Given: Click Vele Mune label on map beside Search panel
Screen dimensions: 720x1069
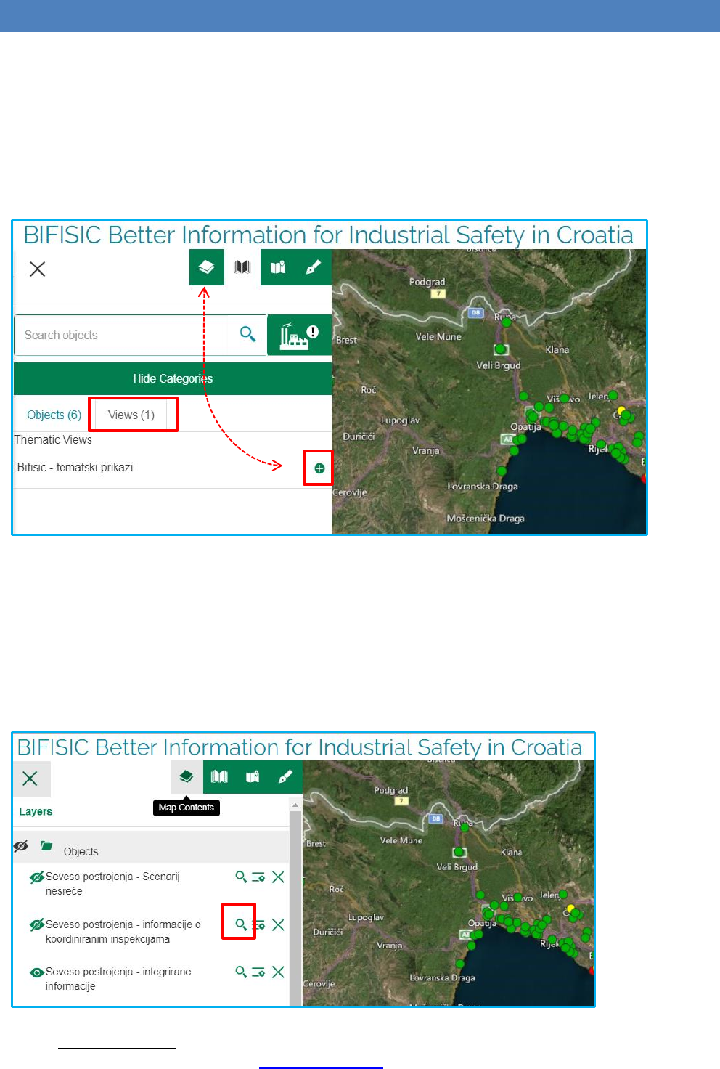Looking at the screenshot, I should pos(438,336).
